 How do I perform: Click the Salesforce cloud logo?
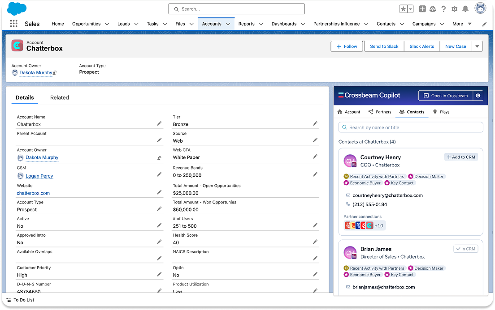pyautogui.click(x=17, y=8)
